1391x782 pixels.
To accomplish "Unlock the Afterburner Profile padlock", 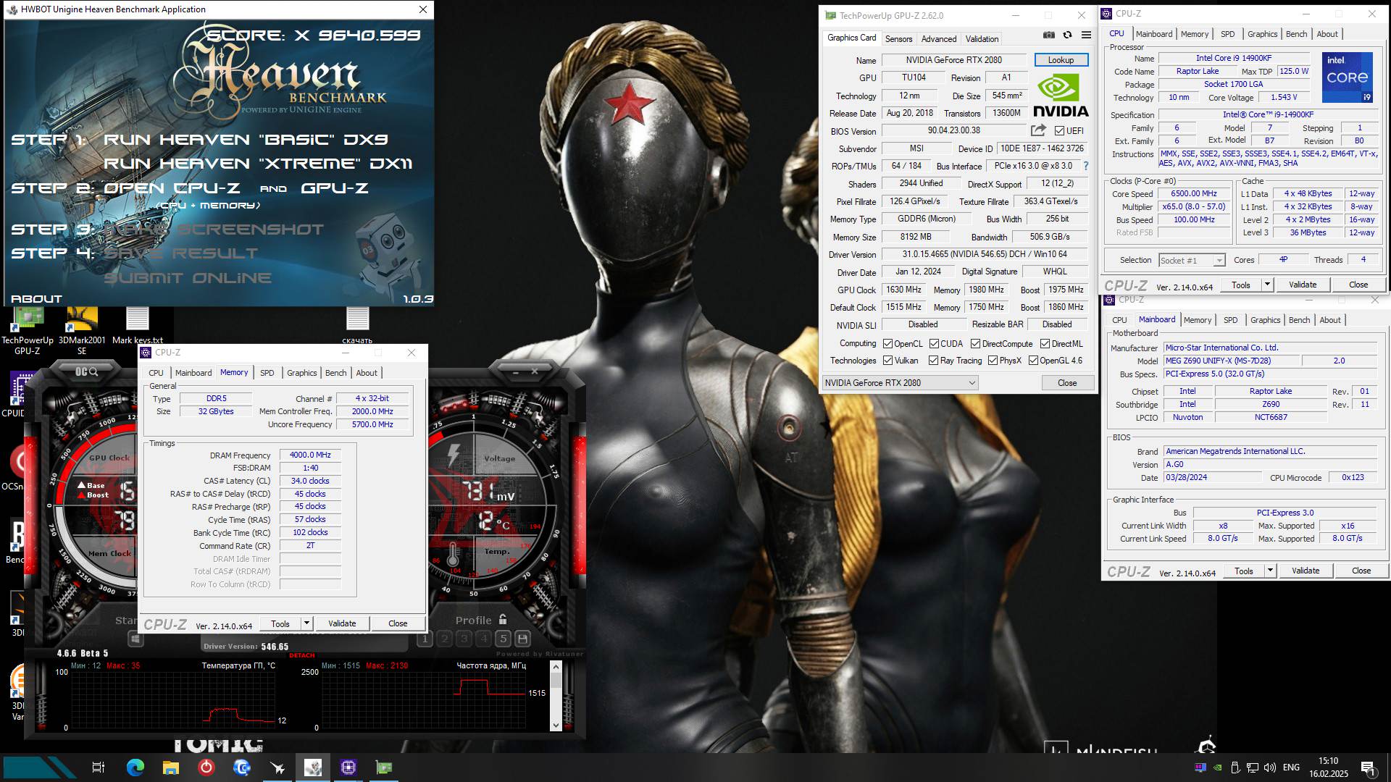I will pos(503,620).
